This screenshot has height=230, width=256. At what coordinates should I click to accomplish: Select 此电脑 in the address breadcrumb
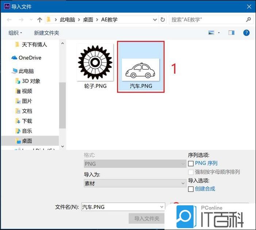[x=67, y=20]
